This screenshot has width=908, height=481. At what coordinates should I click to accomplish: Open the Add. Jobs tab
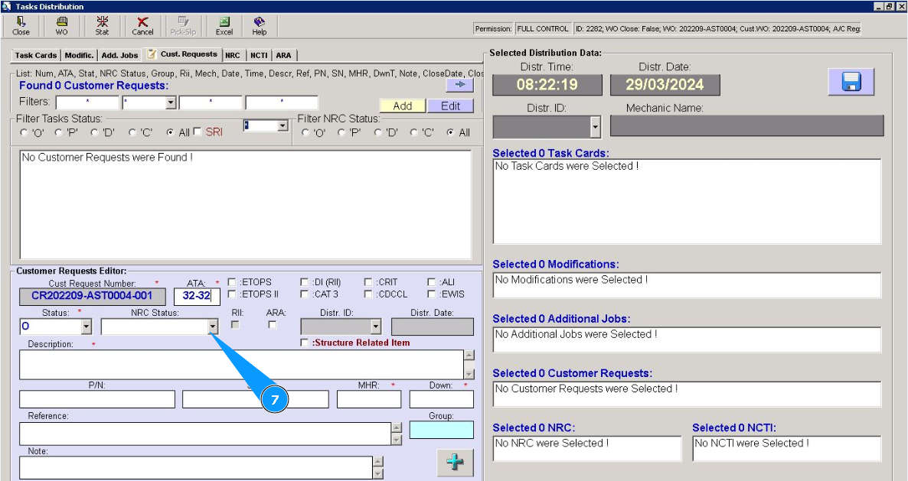tap(120, 55)
